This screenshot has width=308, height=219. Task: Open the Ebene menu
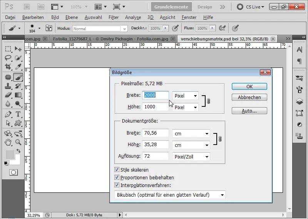point(72,17)
